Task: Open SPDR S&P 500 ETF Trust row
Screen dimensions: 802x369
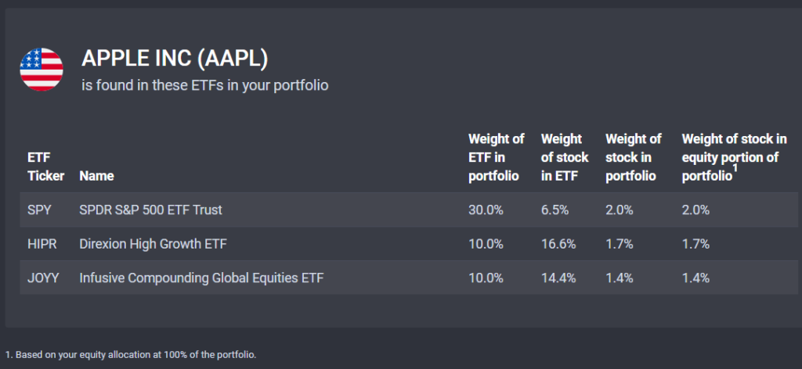Action: pos(409,210)
